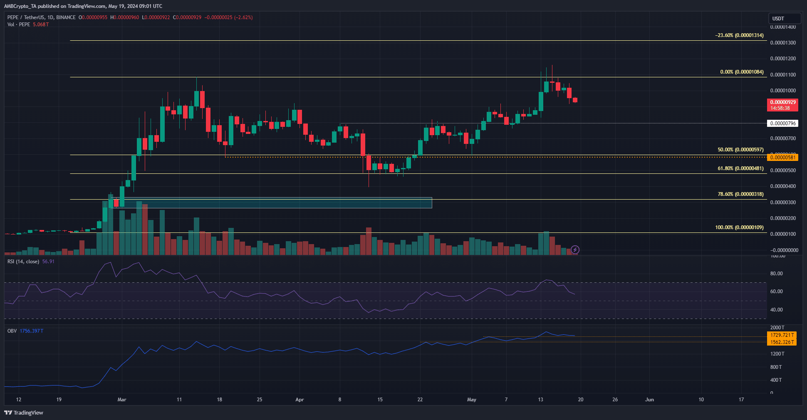Viewport: 807px width, 420px height.
Task: Click the OBV level label 1562.326T
Action: 782,342
